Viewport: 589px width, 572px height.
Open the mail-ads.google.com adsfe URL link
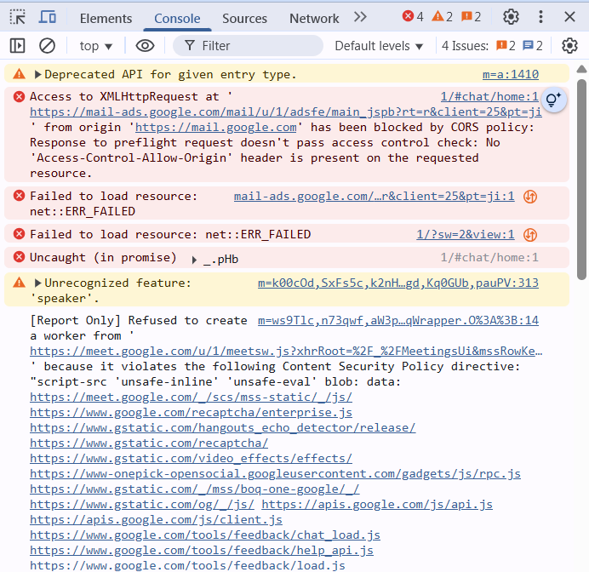[286, 112]
